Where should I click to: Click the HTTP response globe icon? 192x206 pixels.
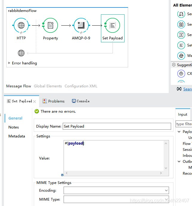pos(21,53)
